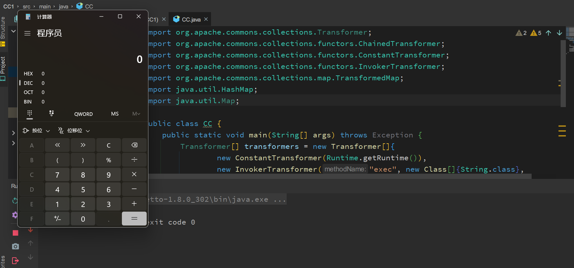This screenshot has height=268, width=574.
Task: Close the pom editor tab ending in C1)
Action: [x=164, y=19]
